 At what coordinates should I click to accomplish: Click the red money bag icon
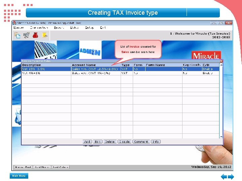pos(35,35)
